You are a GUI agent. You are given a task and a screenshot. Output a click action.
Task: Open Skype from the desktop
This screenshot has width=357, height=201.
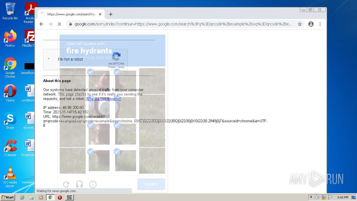pos(10,121)
